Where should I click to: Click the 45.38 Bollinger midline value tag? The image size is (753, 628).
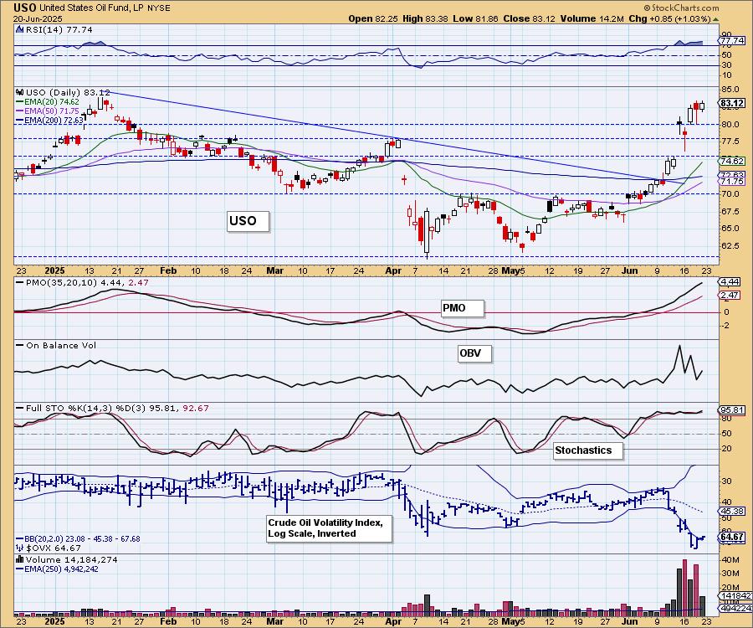tap(732, 512)
